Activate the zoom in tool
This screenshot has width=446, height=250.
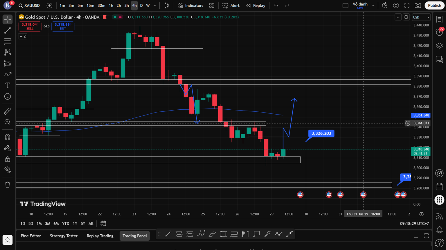[8, 122]
